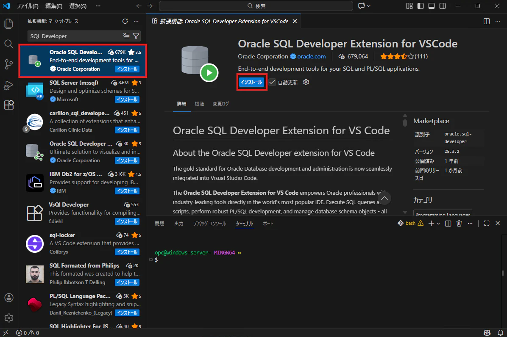Screen dimensions: 507x337
Task: Select the bash terminal label
Action: [410, 224]
